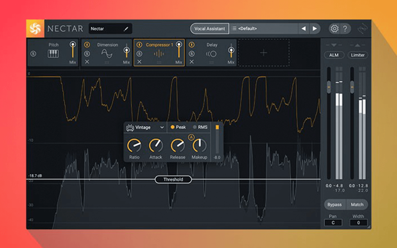Screen dimensions: 397x248
Task: Click the Release knob
Action: [178, 145]
